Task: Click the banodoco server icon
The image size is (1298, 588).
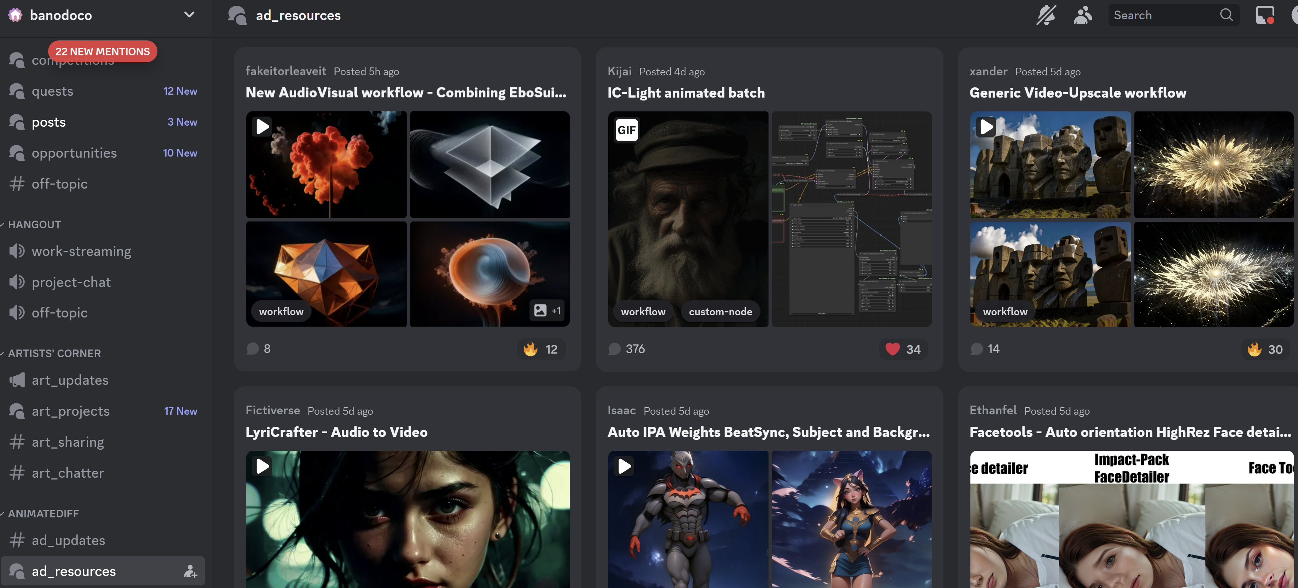Action: click(x=15, y=15)
